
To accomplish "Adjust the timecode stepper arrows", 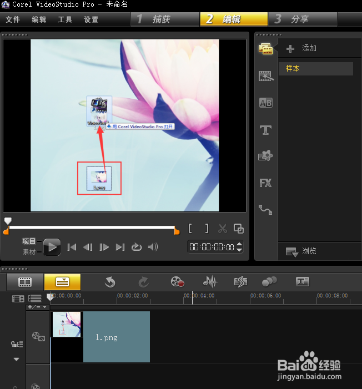I will [239, 247].
